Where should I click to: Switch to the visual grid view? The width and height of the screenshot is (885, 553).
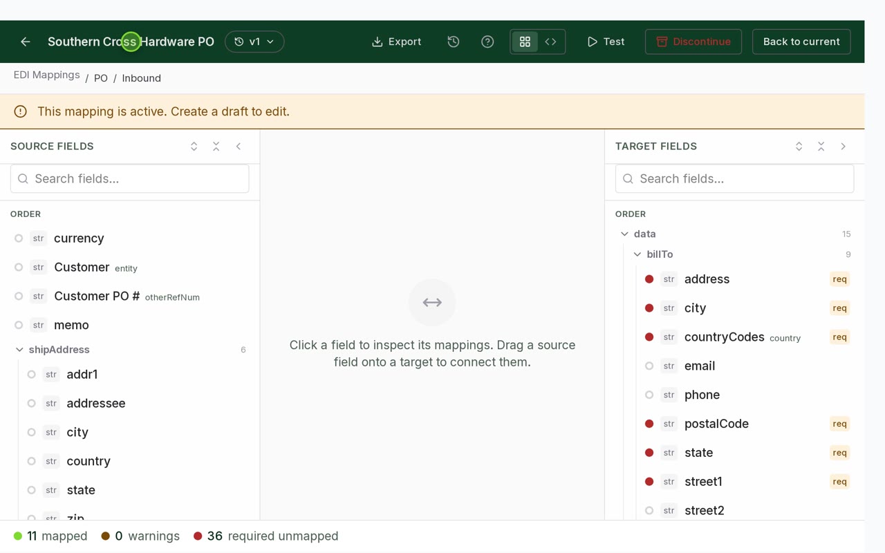(525, 41)
